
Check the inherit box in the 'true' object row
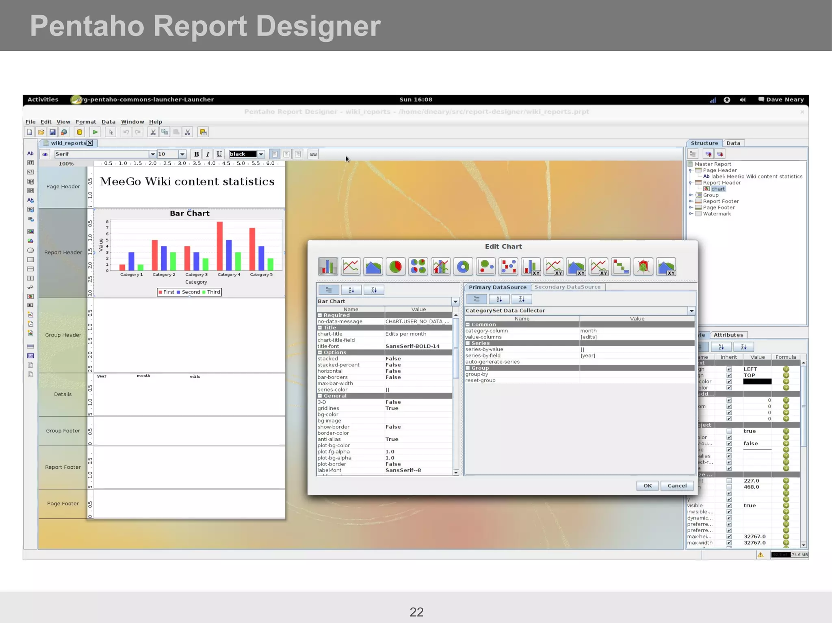tap(729, 431)
